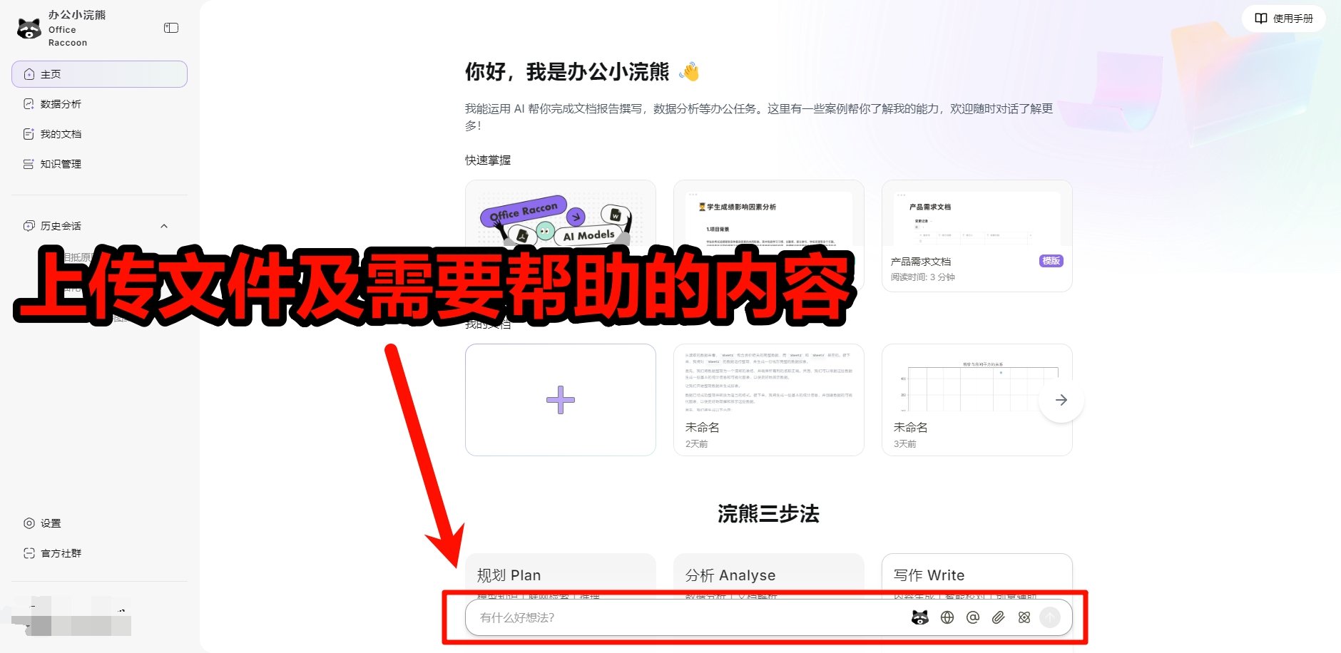
Task: Select the raccoon model icon in chat bar
Action: coord(920,617)
